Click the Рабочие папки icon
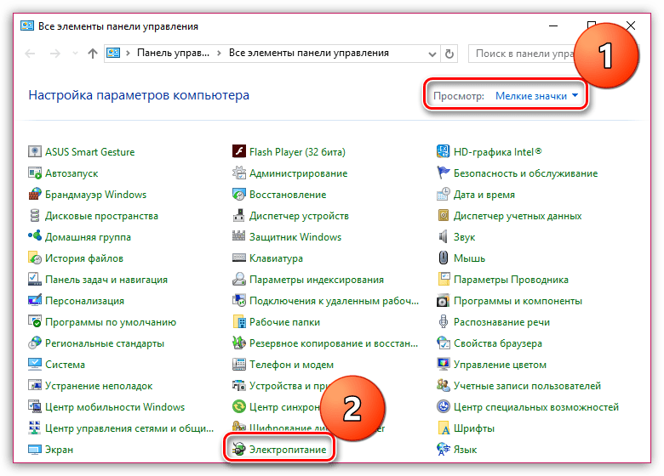Screen dimensions: 664x476 (239, 321)
